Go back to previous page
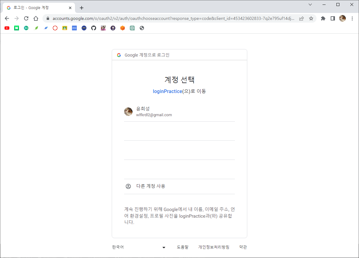 [x=7, y=18]
